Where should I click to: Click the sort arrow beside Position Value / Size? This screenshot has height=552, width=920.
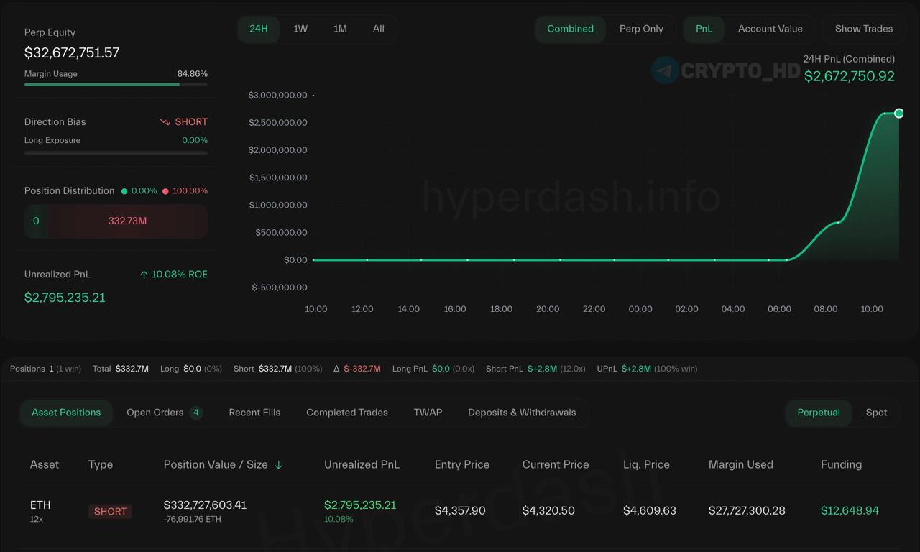click(279, 465)
